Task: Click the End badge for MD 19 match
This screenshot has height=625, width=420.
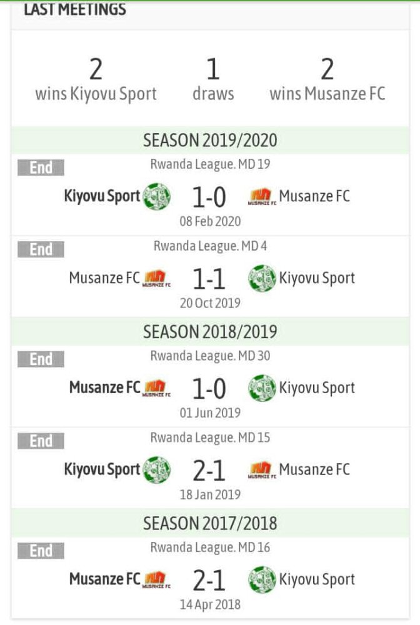Action: coord(41,167)
